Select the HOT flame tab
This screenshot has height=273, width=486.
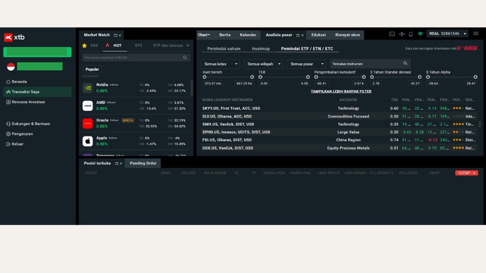(113, 46)
